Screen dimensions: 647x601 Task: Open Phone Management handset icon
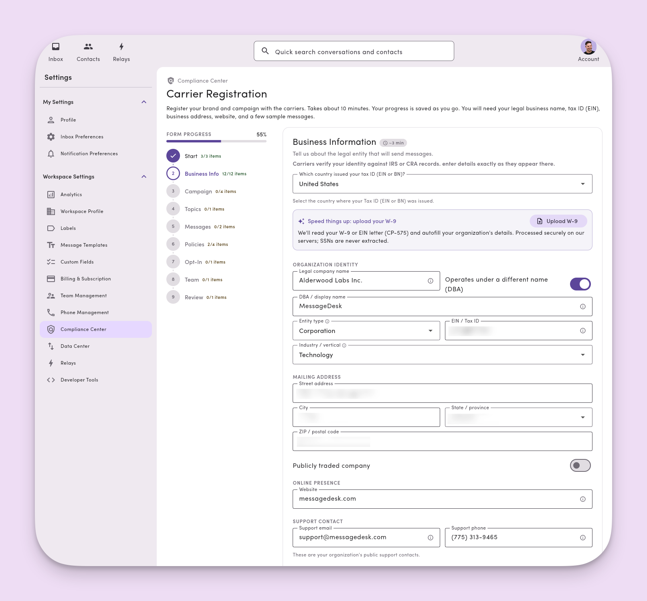[51, 313]
